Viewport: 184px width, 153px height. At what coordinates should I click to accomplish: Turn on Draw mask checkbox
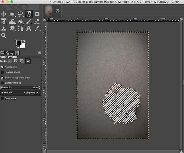tap(2, 99)
